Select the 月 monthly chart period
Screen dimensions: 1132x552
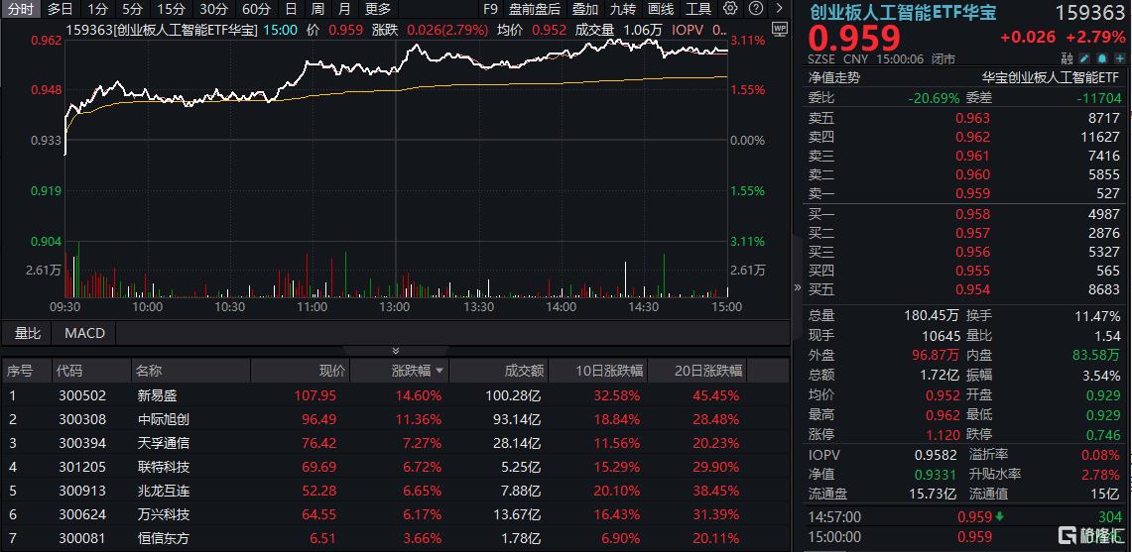tap(345, 9)
